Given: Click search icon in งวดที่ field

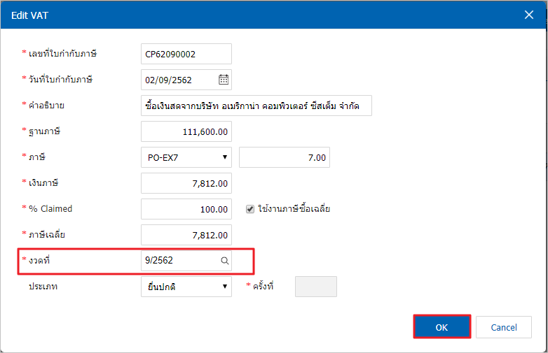Looking at the screenshot, I should [225, 261].
